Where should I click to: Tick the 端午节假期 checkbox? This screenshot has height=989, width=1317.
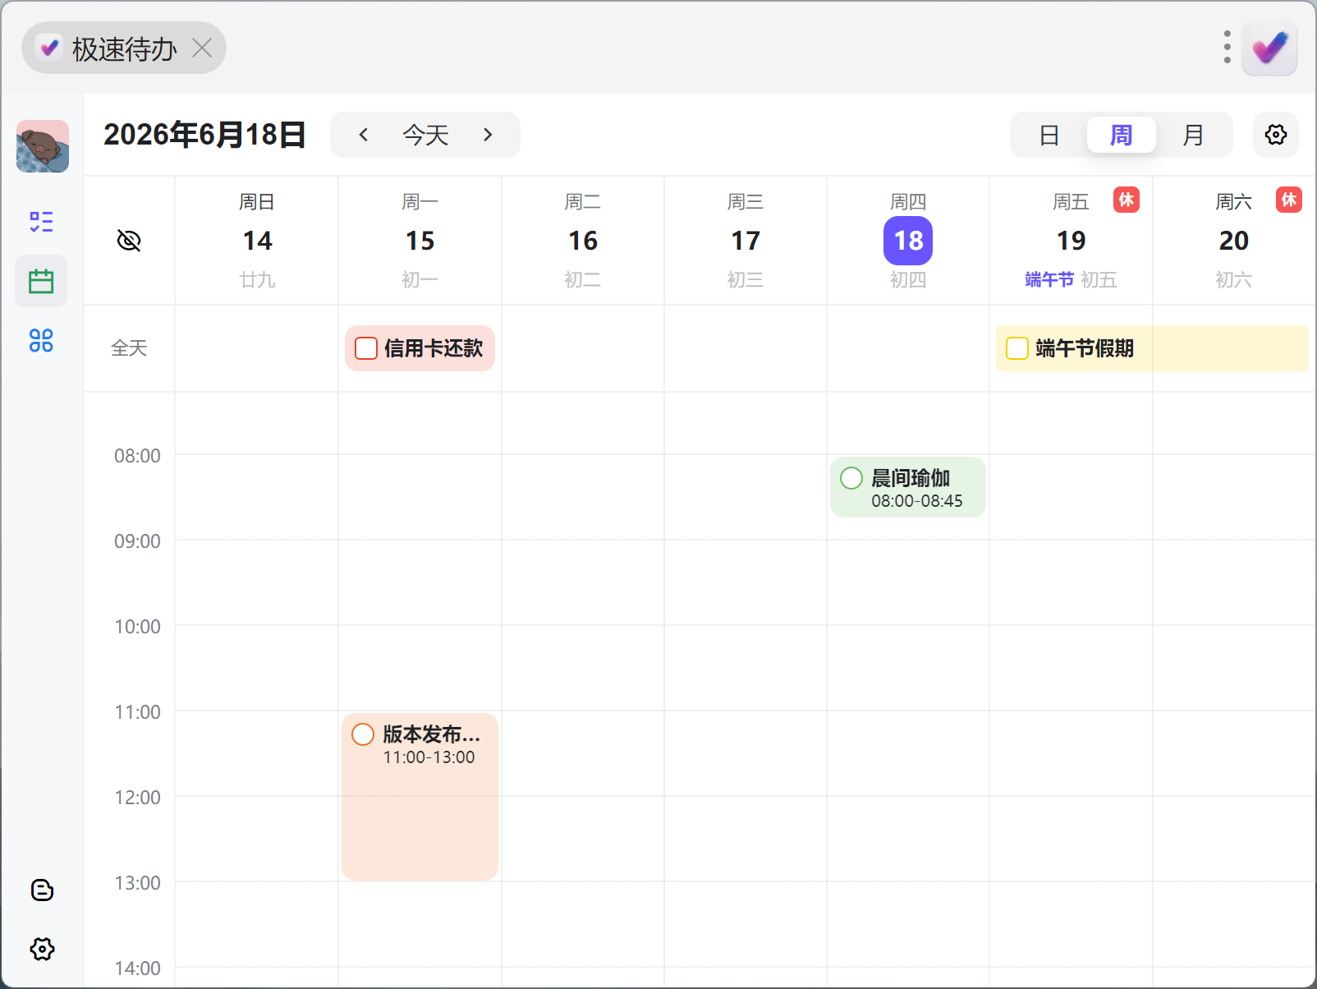coord(1017,348)
